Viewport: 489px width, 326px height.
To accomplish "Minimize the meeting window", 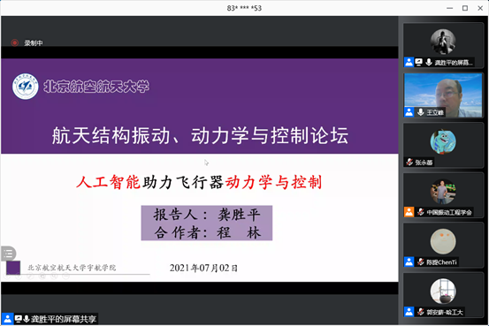I will [450, 8].
